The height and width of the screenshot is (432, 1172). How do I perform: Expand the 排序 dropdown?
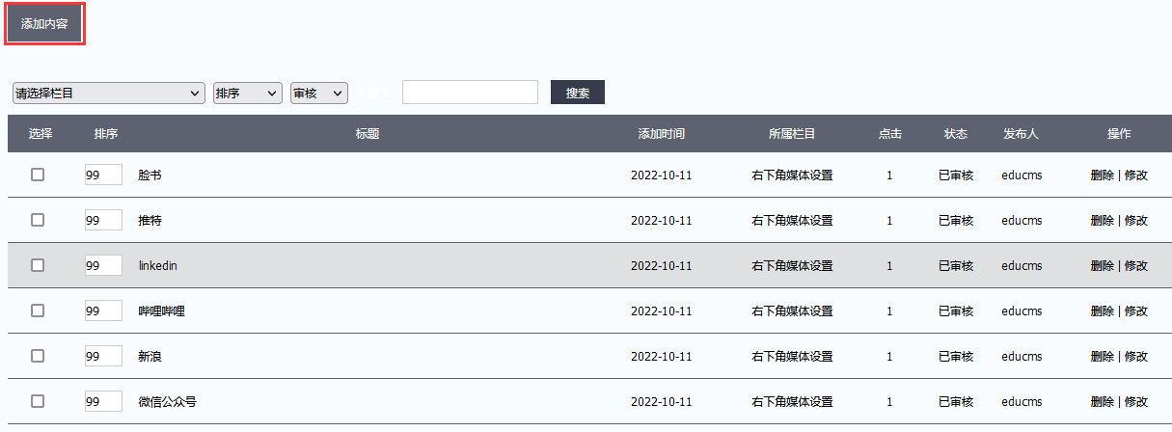pos(247,93)
